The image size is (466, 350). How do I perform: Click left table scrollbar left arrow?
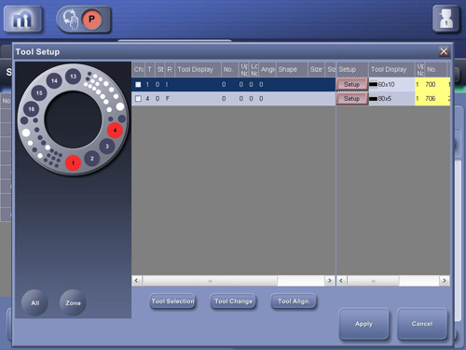coord(137,281)
